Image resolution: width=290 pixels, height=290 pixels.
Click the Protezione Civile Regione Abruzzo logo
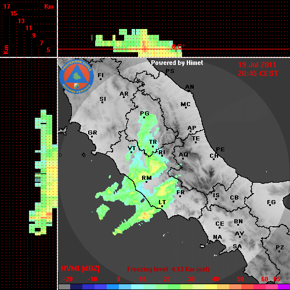[x=77, y=77]
